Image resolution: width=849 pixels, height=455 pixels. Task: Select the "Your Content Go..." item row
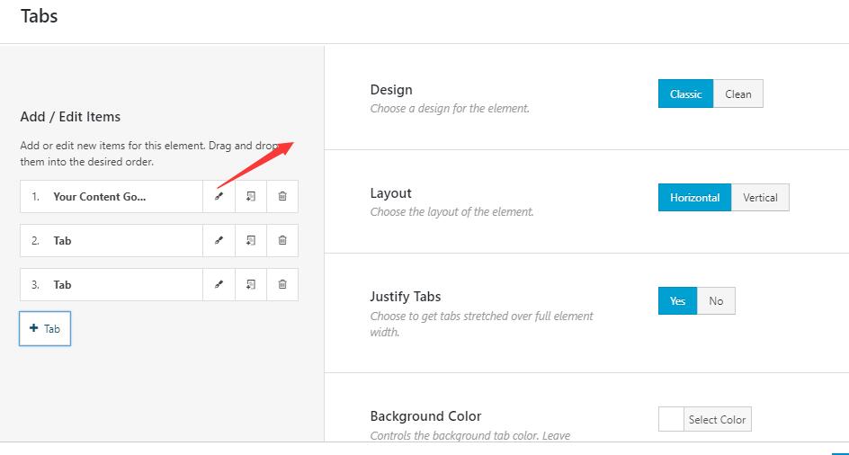pos(112,197)
